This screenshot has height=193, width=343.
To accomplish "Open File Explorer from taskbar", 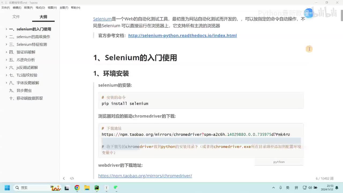I will [87, 188].
